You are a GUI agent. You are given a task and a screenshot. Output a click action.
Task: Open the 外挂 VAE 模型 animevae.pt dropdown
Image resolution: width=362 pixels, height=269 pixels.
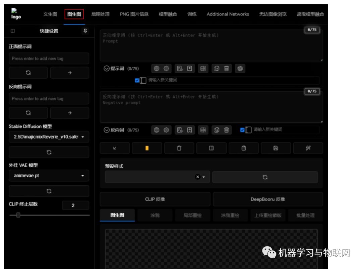[49, 176]
